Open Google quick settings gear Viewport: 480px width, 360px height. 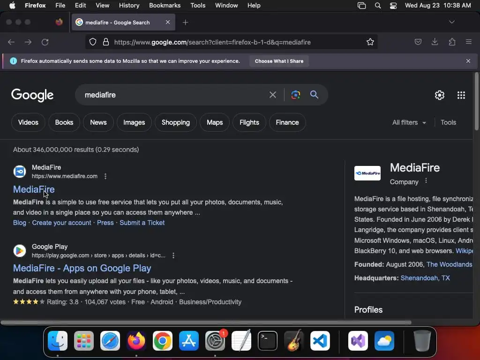click(x=440, y=95)
